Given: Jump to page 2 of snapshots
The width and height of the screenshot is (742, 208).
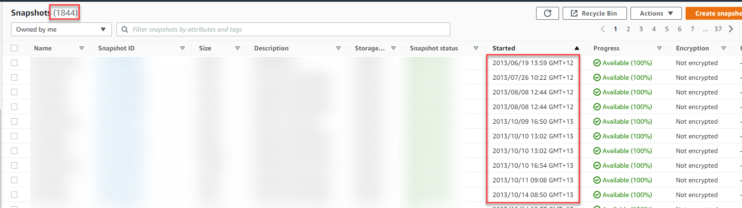Looking at the screenshot, I should 628,29.
